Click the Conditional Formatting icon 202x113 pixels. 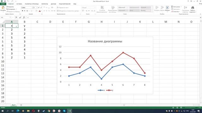coord(102,8)
